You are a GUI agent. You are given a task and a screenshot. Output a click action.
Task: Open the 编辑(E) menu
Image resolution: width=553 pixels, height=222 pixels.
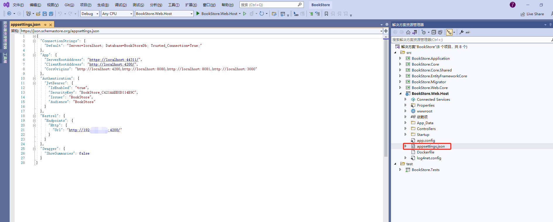[x=35, y=5]
